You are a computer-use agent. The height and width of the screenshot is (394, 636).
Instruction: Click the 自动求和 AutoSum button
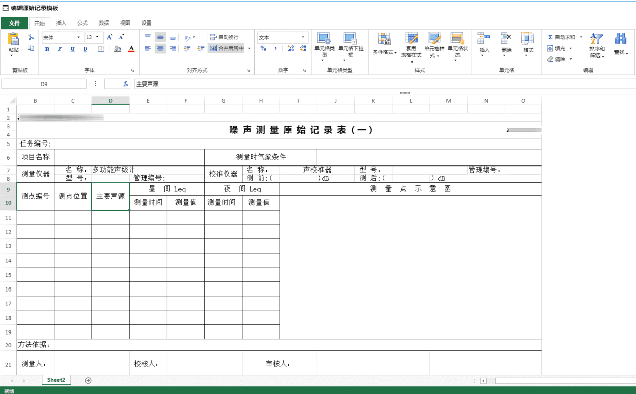click(562, 37)
